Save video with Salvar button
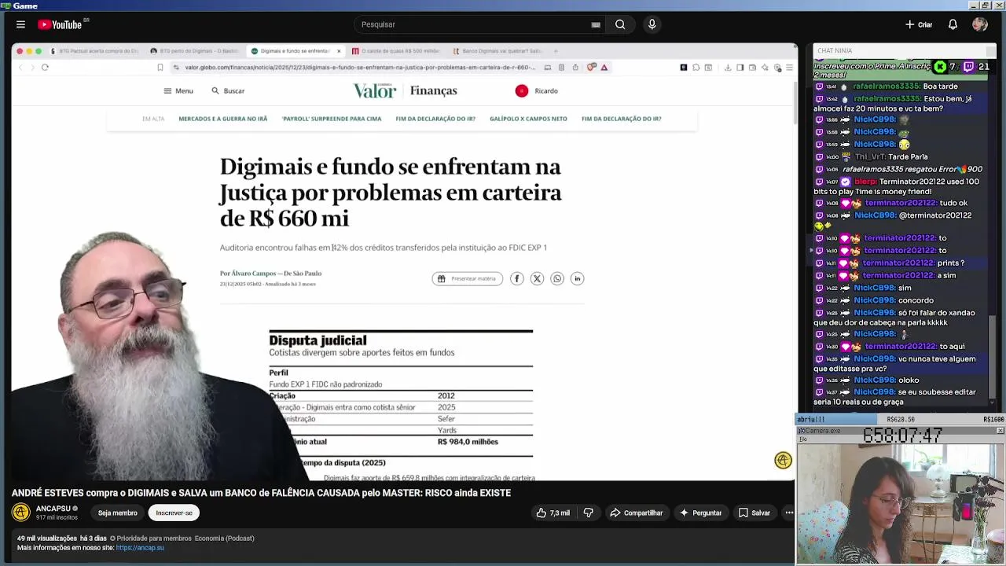The height and width of the screenshot is (566, 1006). pos(754,513)
